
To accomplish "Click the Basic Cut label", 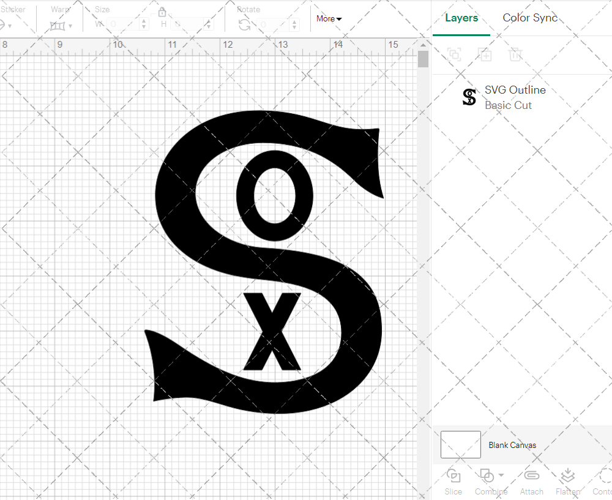I will click(508, 105).
